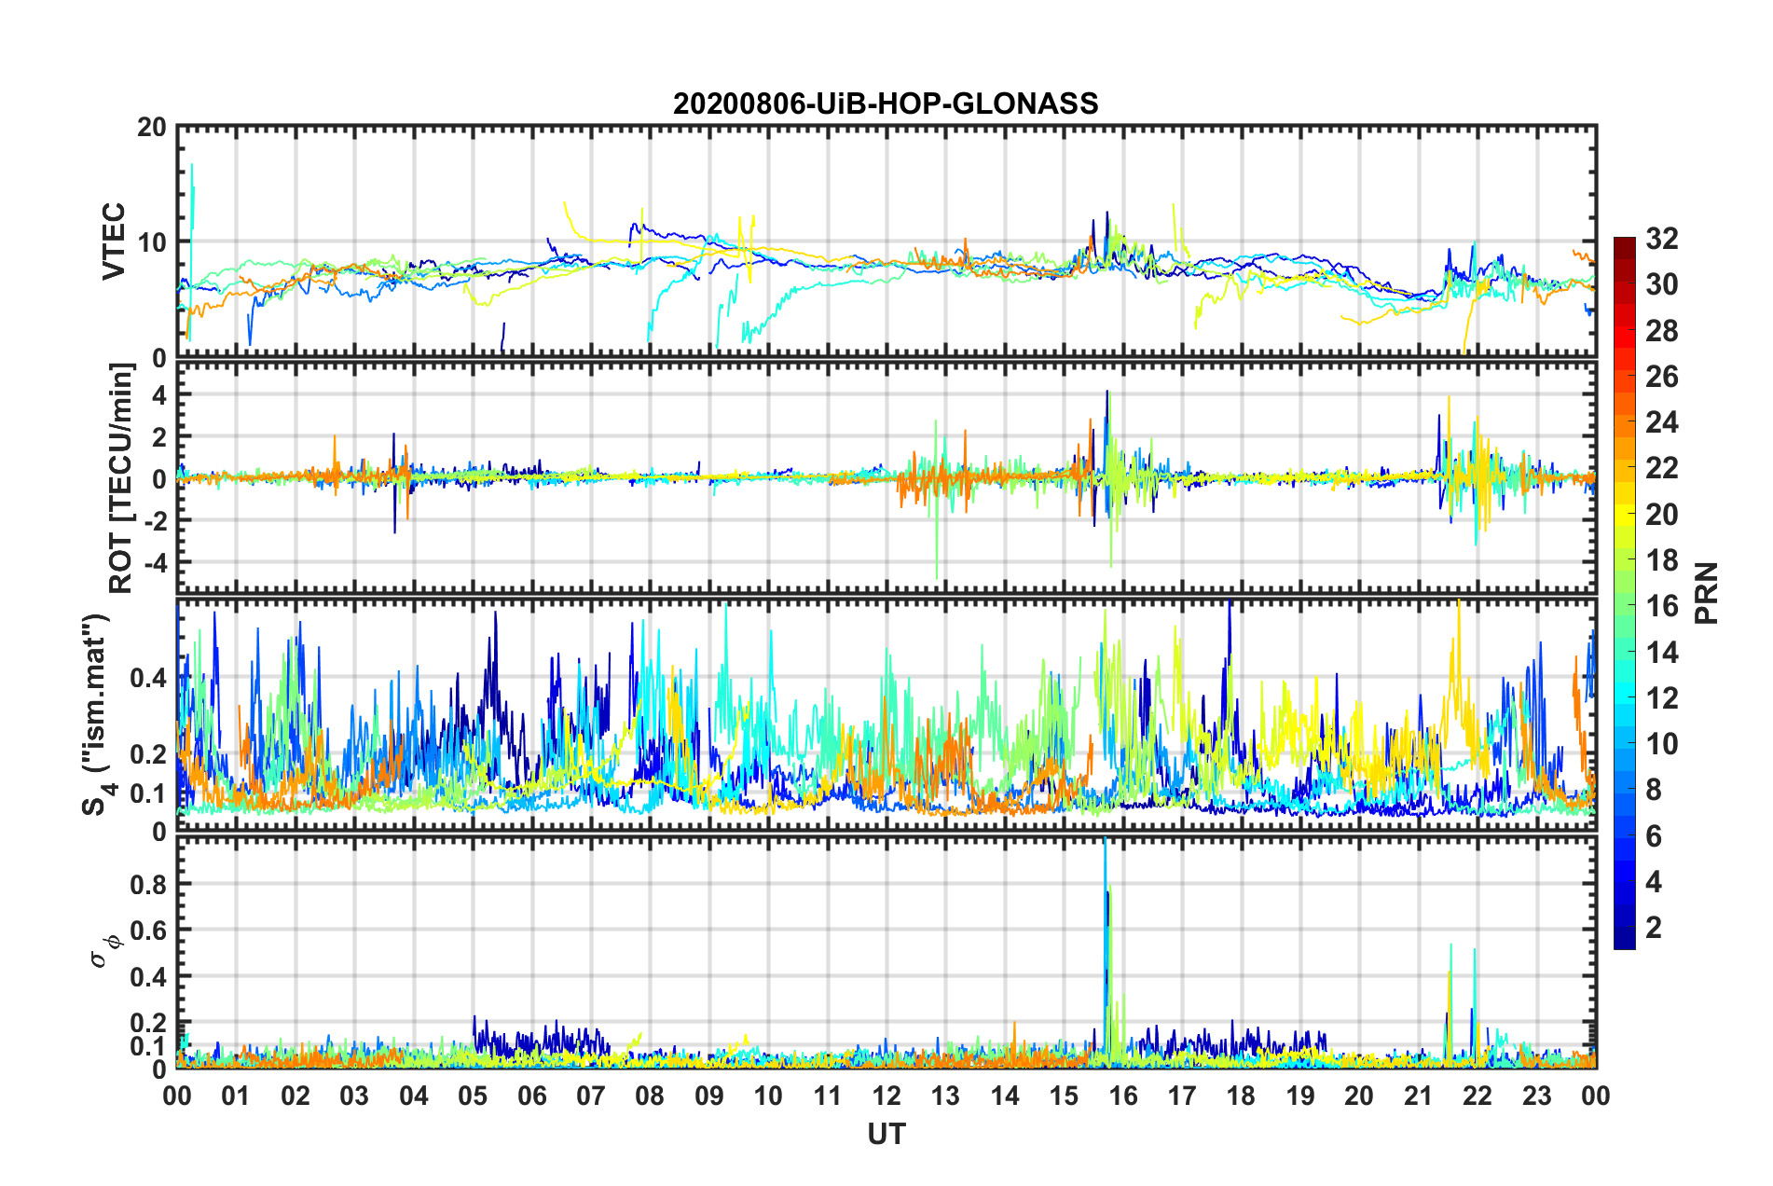1773x1186 pixels.
Task: Click the PRN colorbar label
Action: (x=1707, y=593)
